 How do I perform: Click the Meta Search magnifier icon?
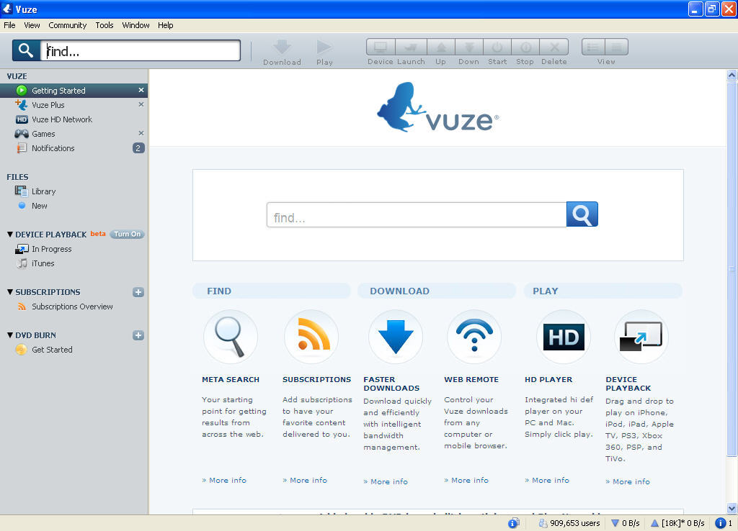coord(231,335)
